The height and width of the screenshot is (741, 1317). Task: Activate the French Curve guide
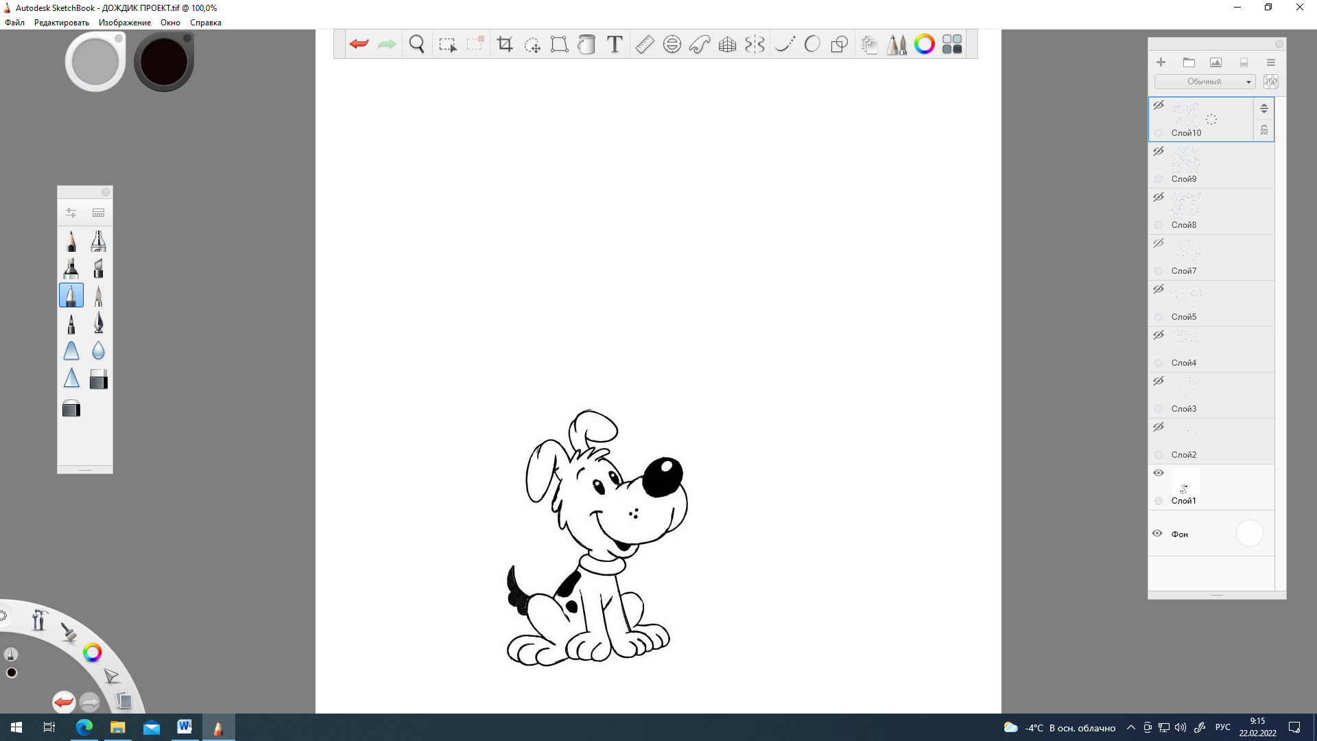click(700, 44)
